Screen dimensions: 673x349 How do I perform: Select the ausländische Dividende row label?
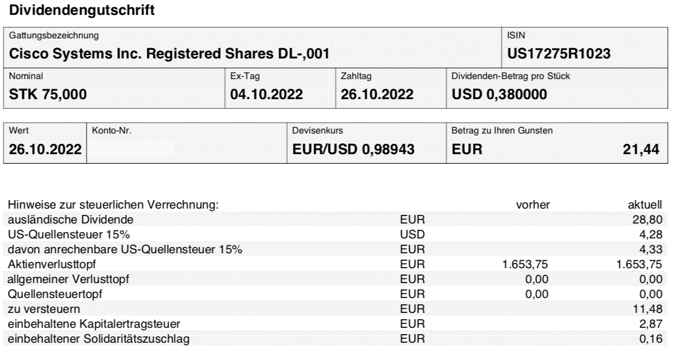[x=71, y=219]
